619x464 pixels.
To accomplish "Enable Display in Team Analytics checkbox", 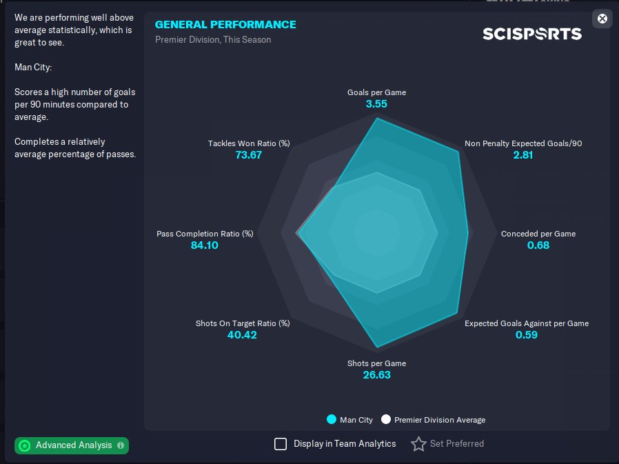I will 281,444.
